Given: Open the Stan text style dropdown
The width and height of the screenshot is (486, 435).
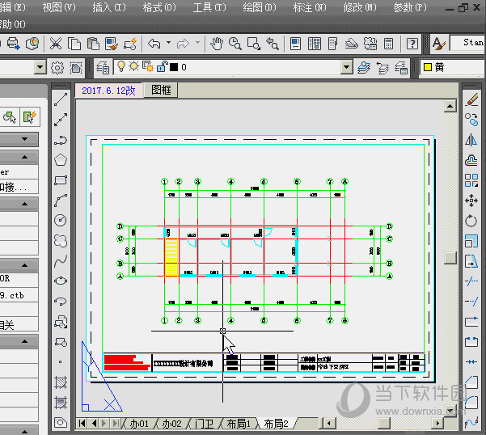Looking at the screenshot, I should pos(467,43).
